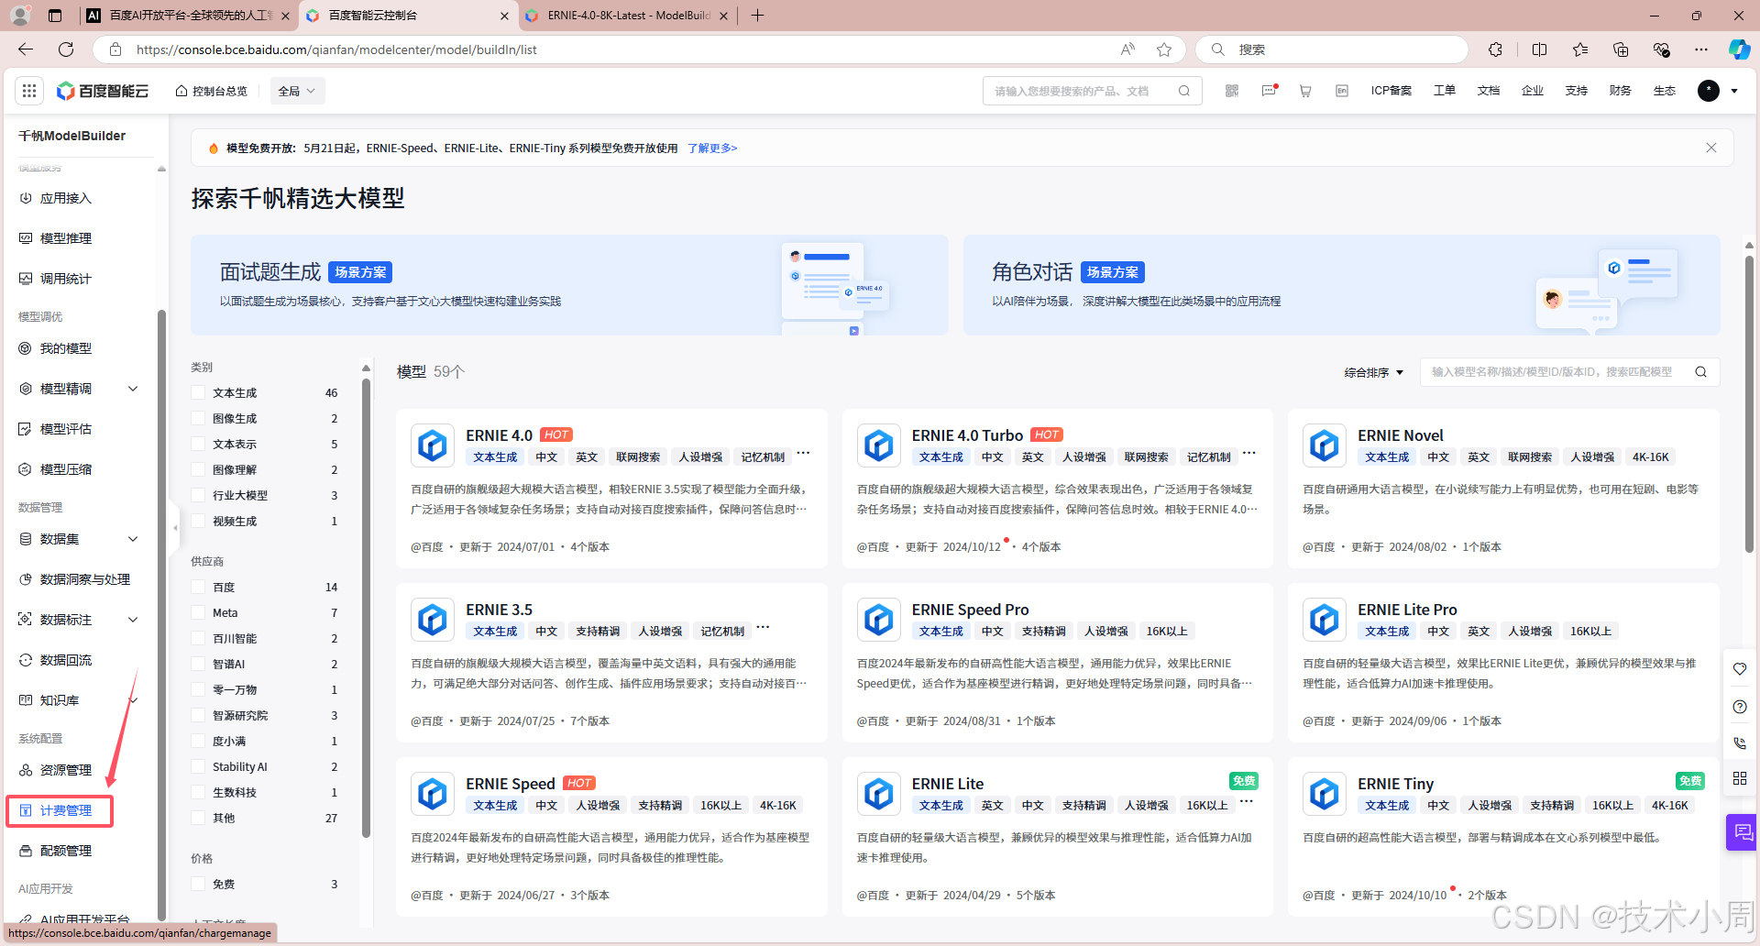1760x946 pixels.
Task: Click the left sidebar scrollbar
Action: click(x=161, y=614)
